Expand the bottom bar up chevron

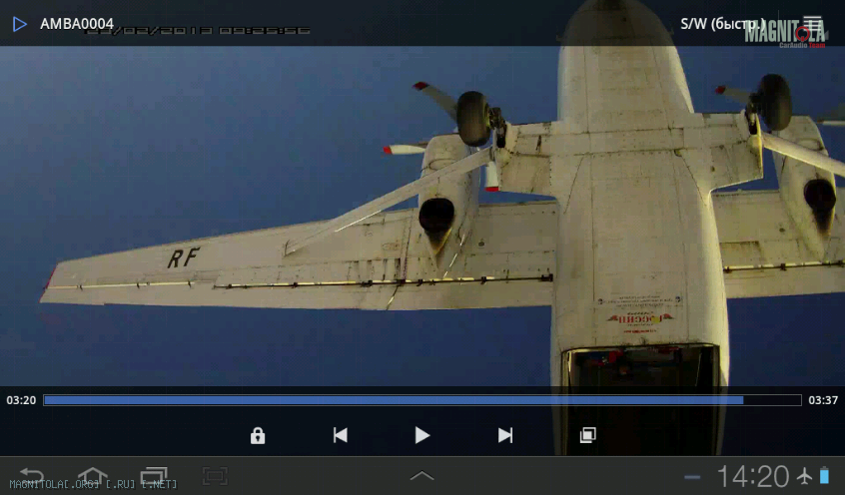(x=422, y=475)
